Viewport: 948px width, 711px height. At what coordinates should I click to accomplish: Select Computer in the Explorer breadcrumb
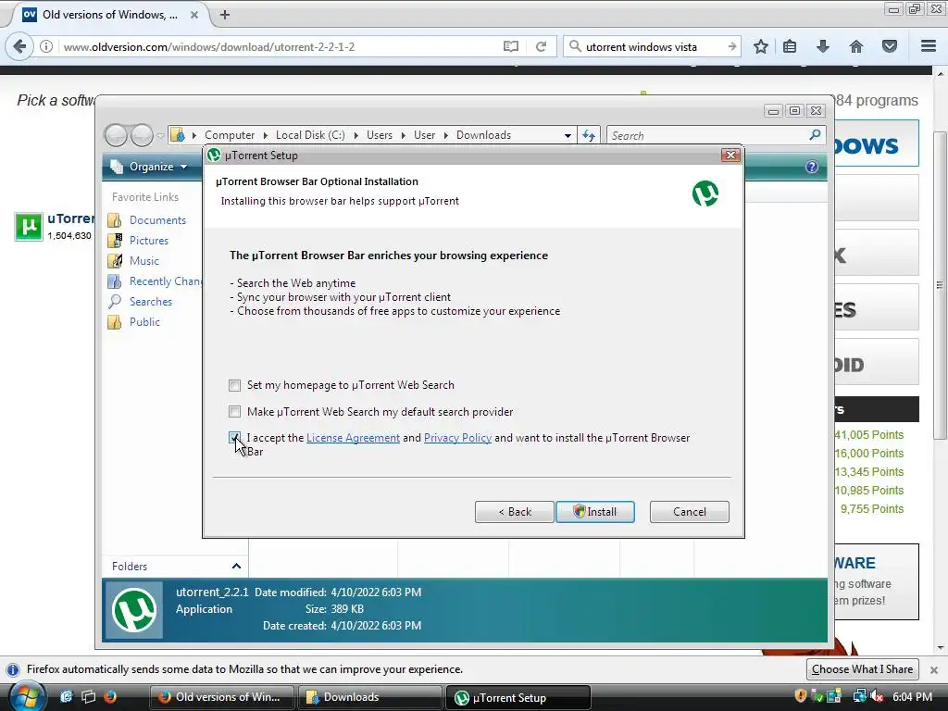[230, 135]
